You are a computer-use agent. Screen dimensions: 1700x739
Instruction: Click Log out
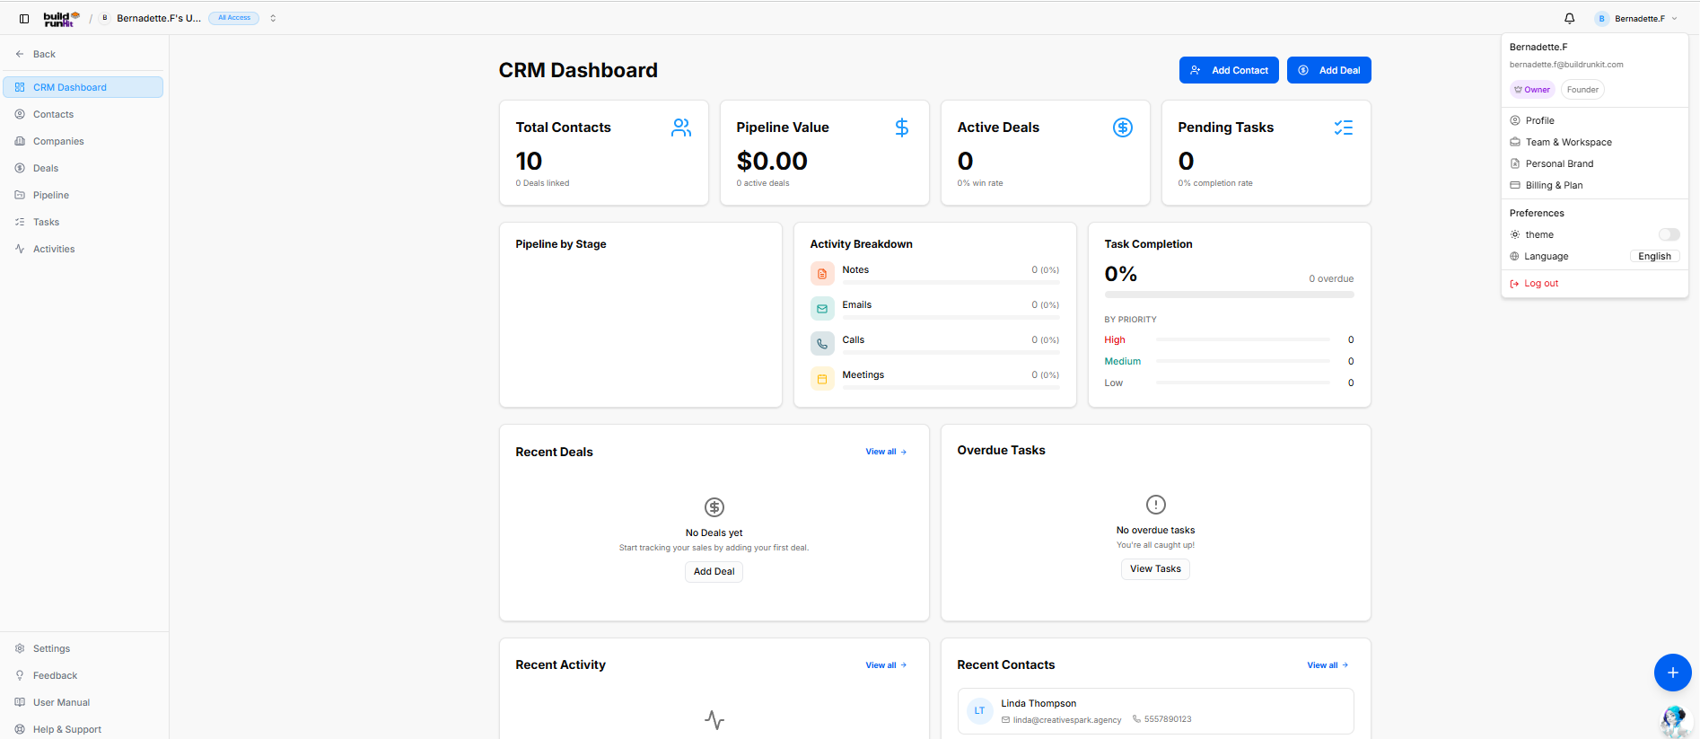1594,283
